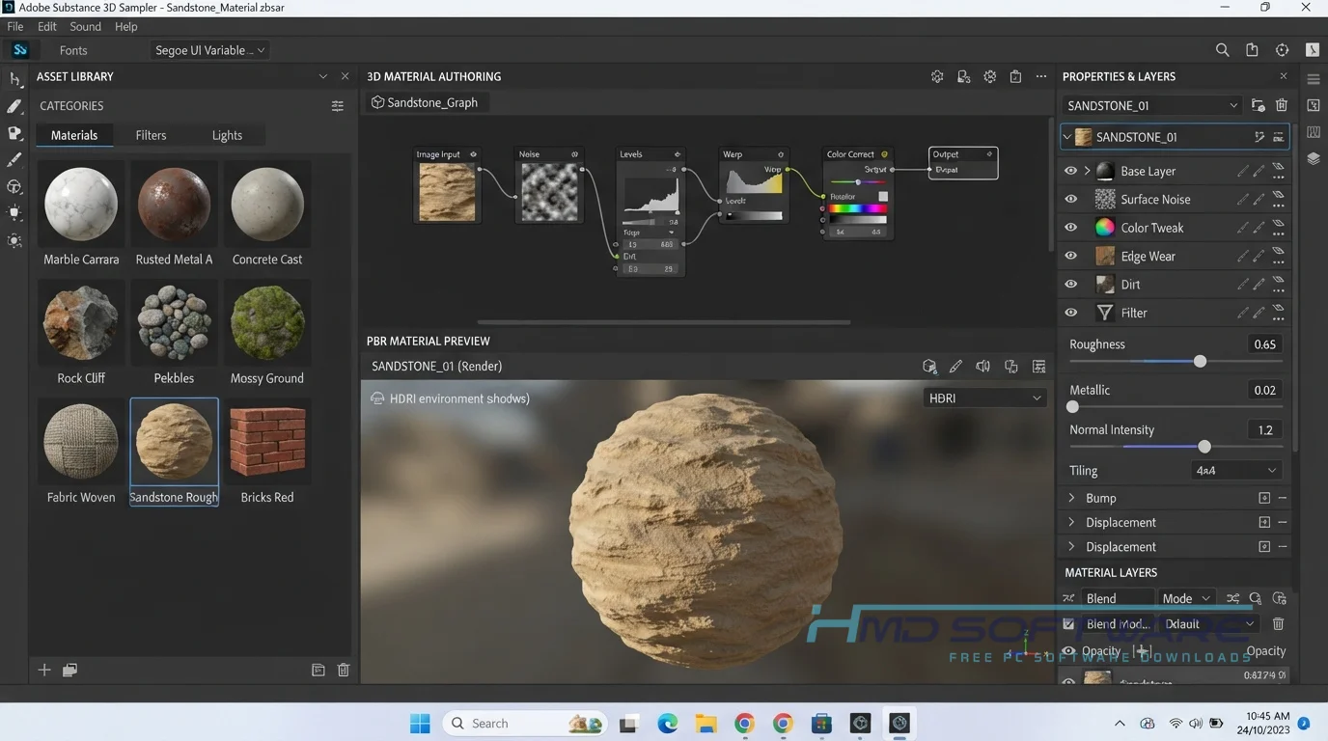The width and height of the screenshot is (1328, 741).
Task: Open the Tiling 4x4 dropdown
Action: tap(1235, 471)
